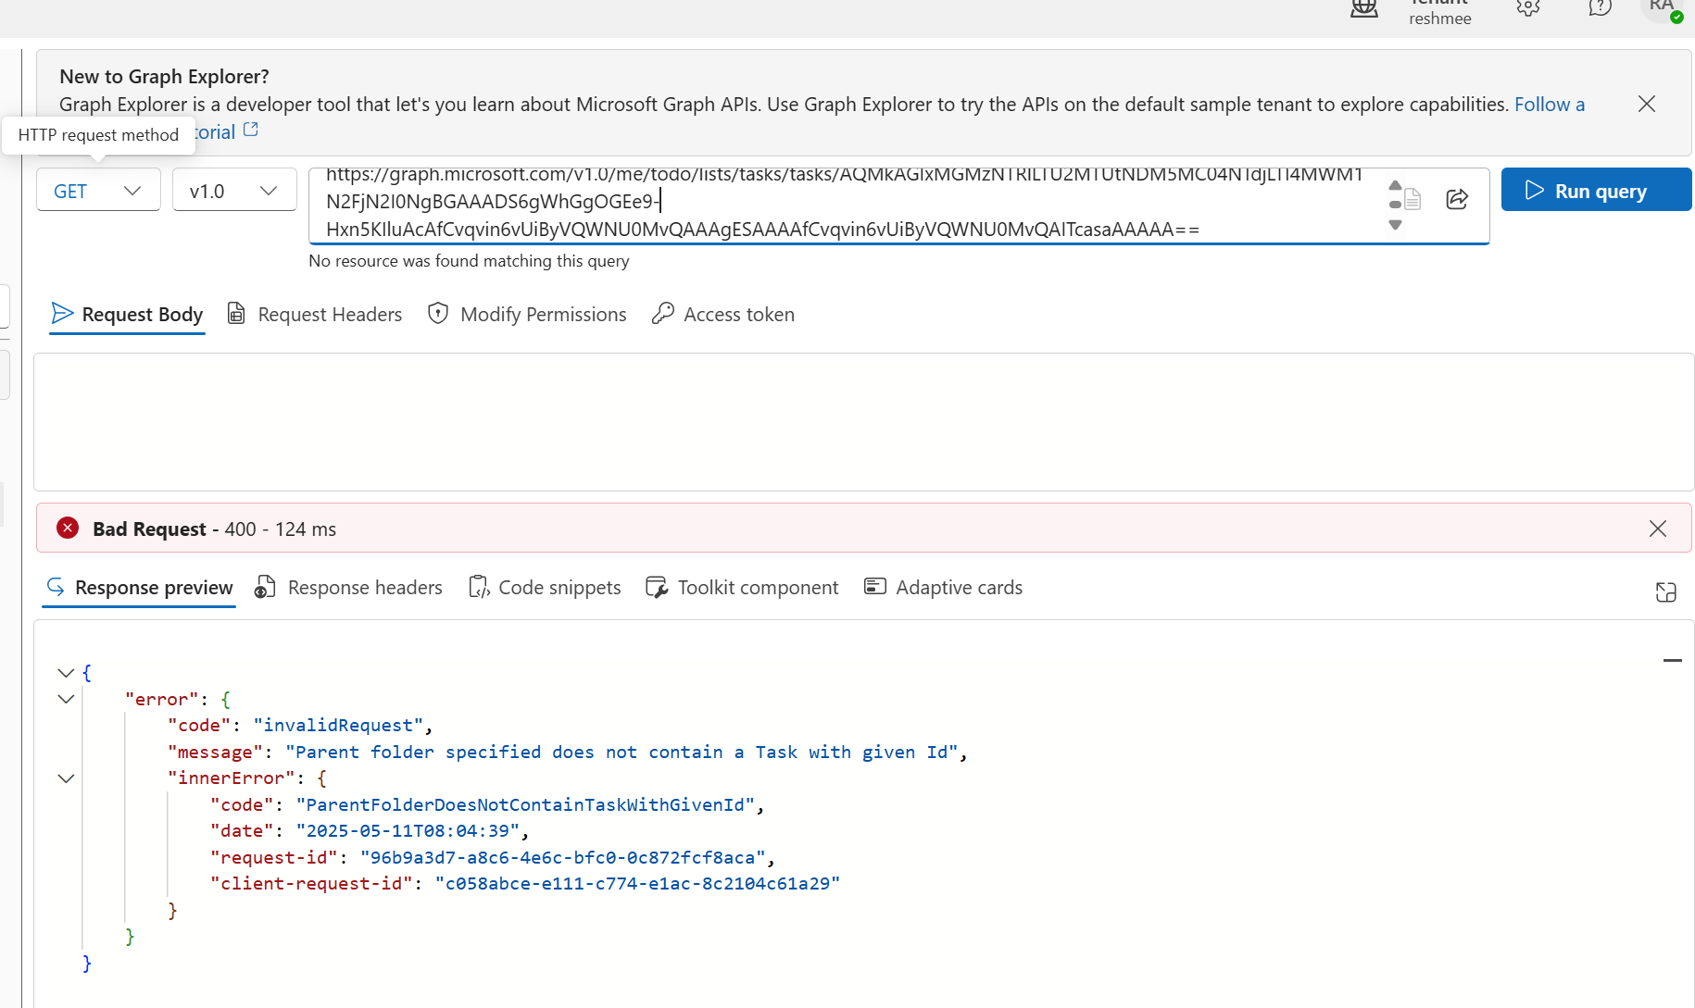Click the settings gear icon

[x=1528, y=8]
